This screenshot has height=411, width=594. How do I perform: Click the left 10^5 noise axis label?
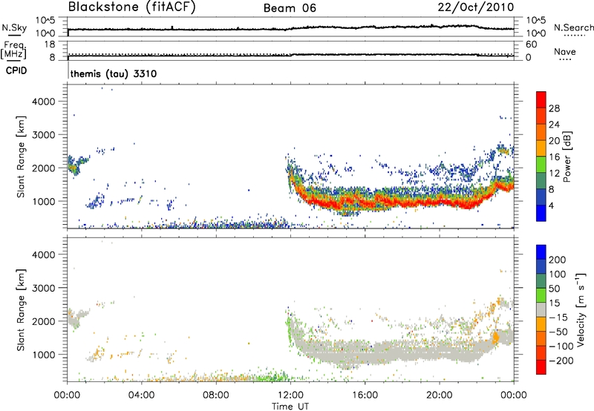coord(45,21)
